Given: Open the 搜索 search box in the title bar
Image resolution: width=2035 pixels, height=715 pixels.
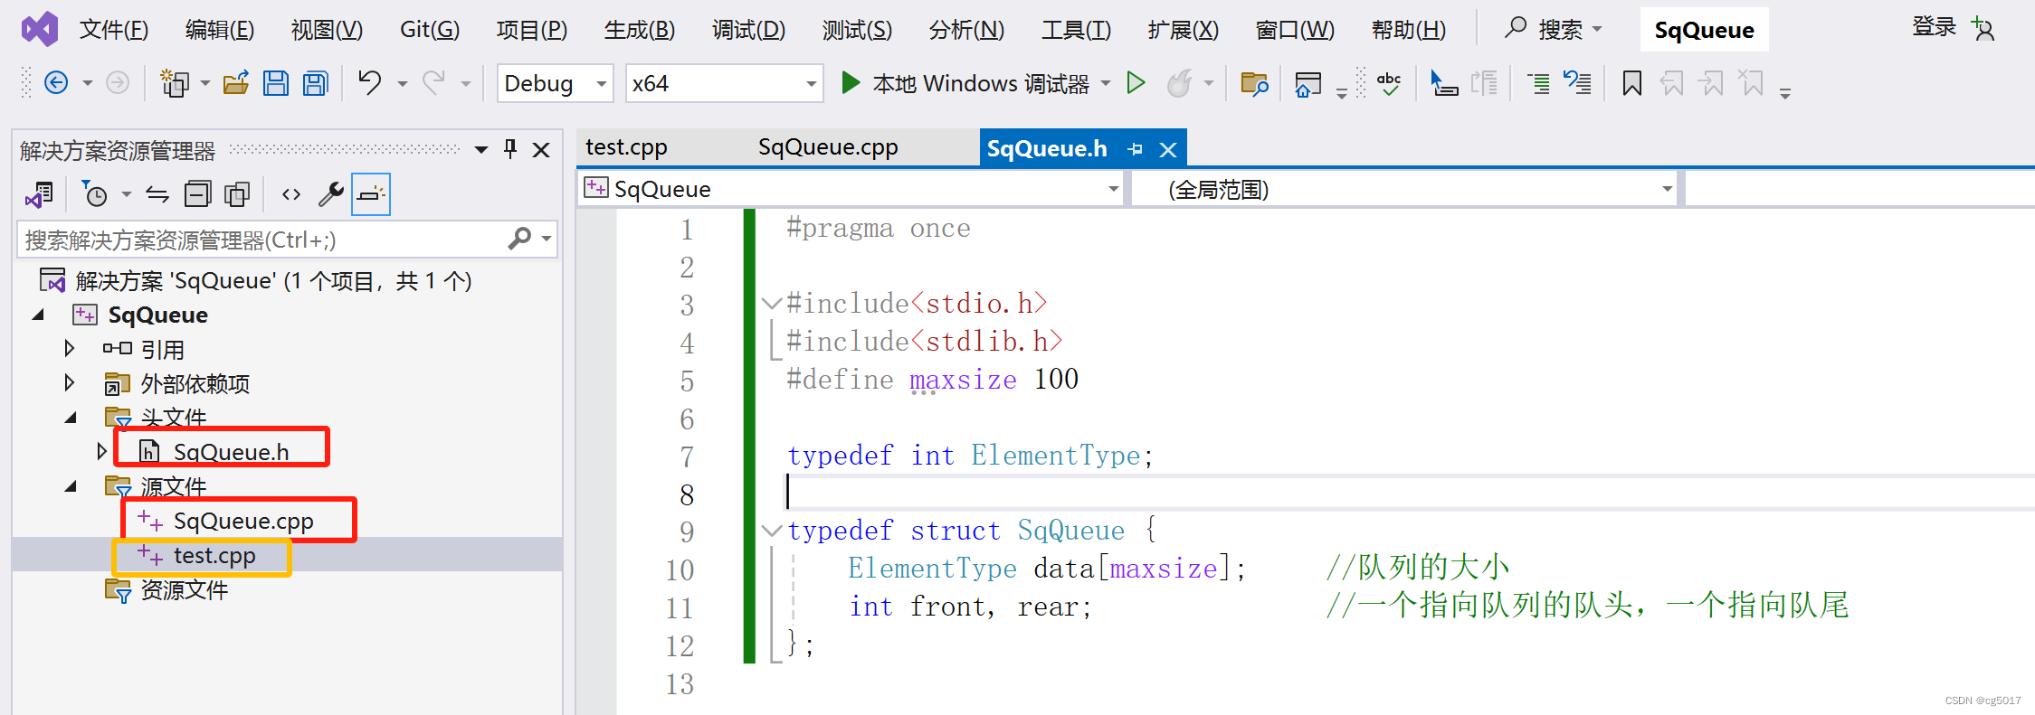Looking at the screenshot, I should 1552,29.
